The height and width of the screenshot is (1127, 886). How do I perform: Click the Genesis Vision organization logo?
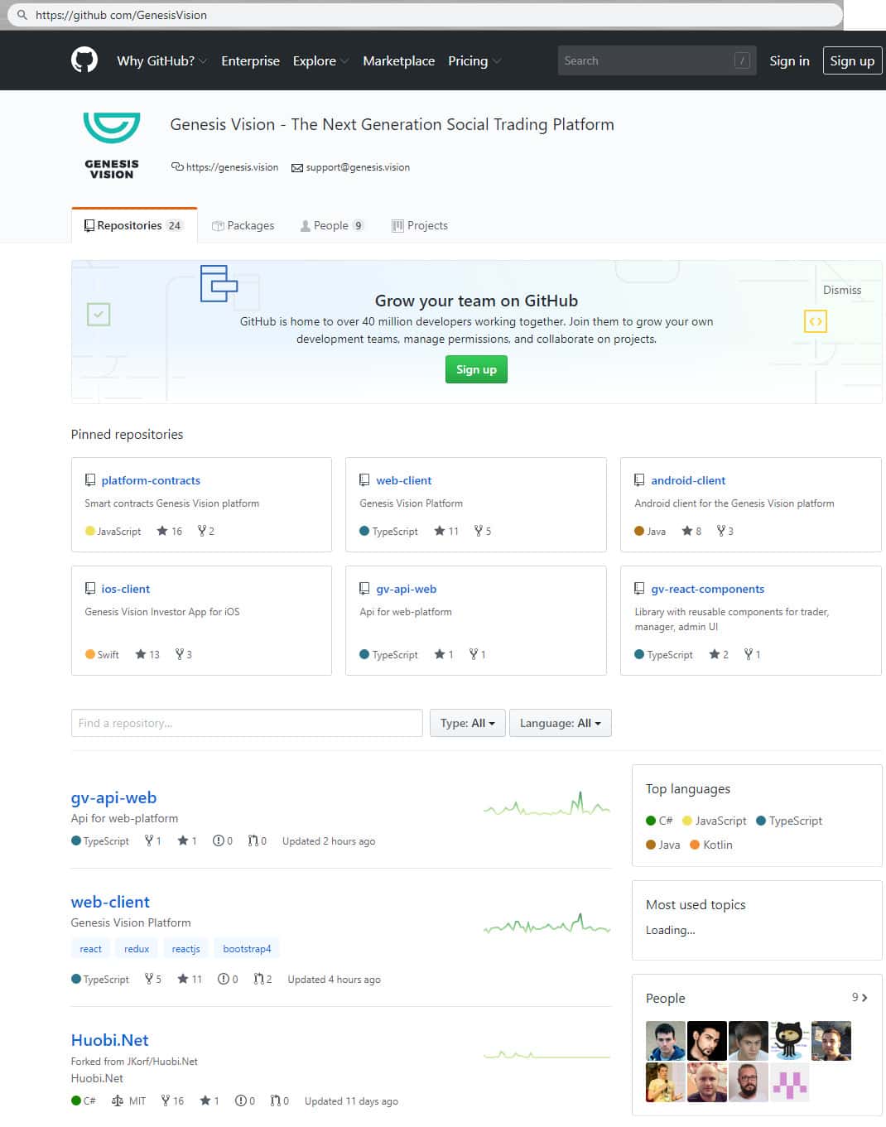112,145
